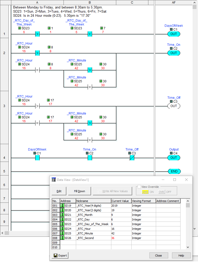Screen dimensions: 198x264
Task: Click the Time_Off C3 normally-closed contact in rung 4
Action: [132, 158]
